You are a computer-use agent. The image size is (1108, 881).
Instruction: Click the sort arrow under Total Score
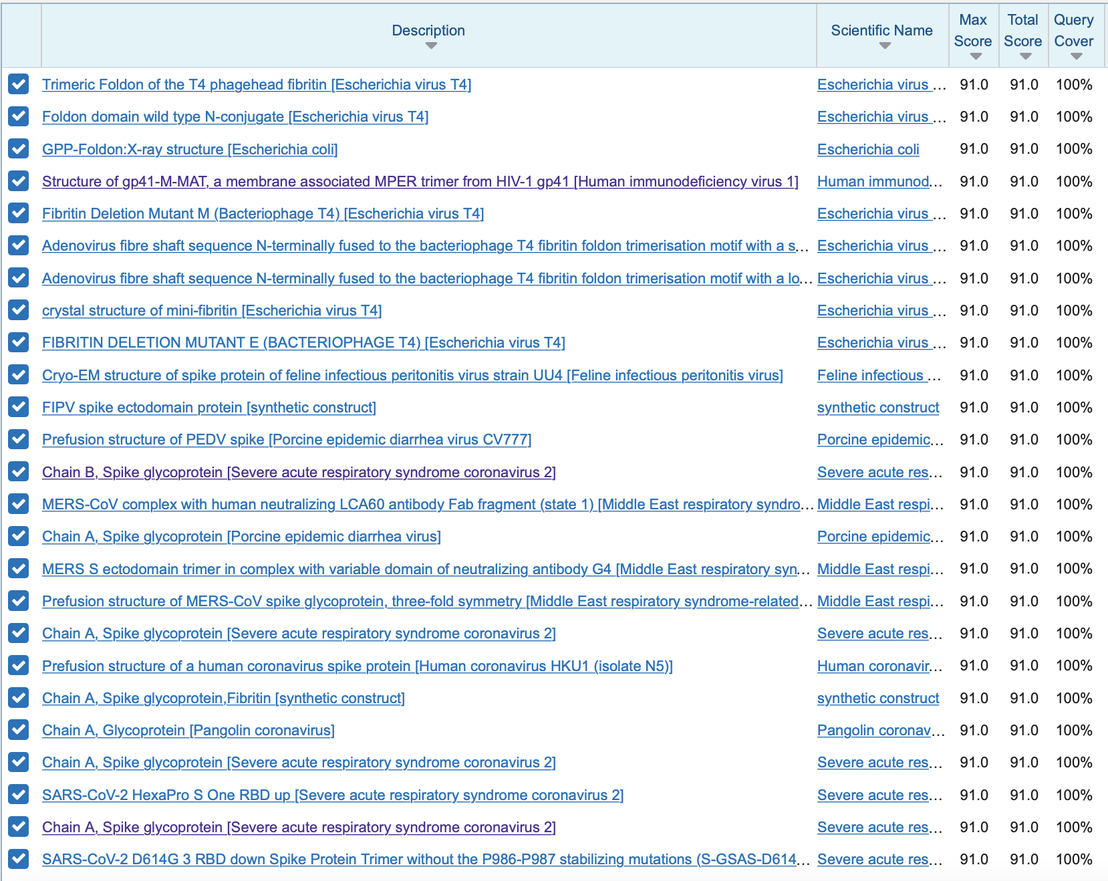point(1025,57)
